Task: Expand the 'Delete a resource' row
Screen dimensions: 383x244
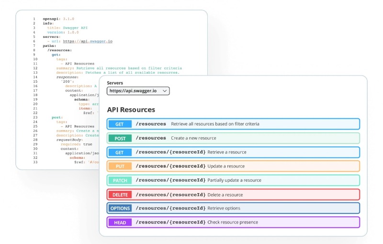Action: (233, 195)
